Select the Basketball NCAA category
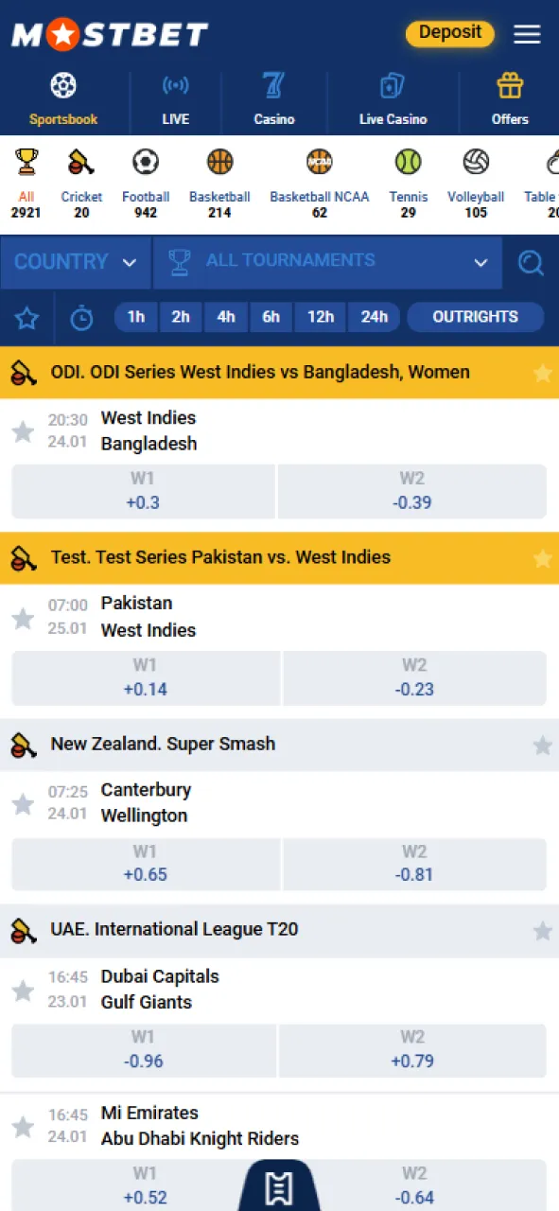The width and height of the screenshot is (559, 1211). click(319, 163)
